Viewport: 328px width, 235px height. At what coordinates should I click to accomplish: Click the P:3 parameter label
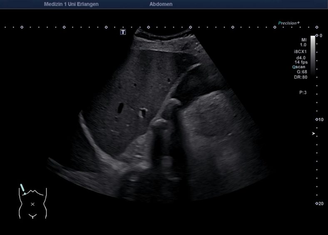click(303, 93)
